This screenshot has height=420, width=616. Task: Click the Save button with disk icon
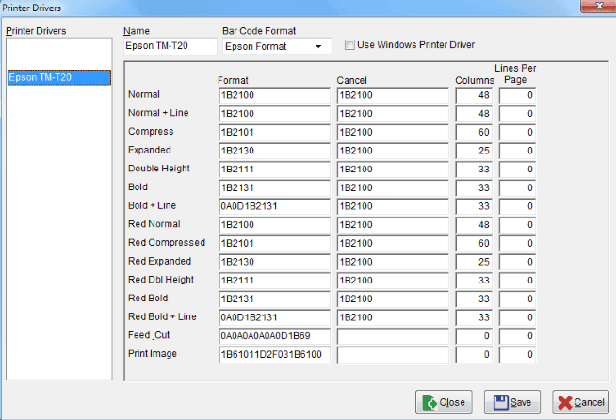[x=511, y=402]
